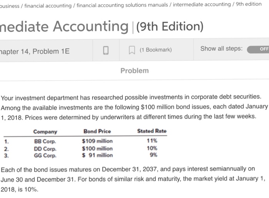
Task: Click the Intermediate Accounting book title
Action: [64, 26]
